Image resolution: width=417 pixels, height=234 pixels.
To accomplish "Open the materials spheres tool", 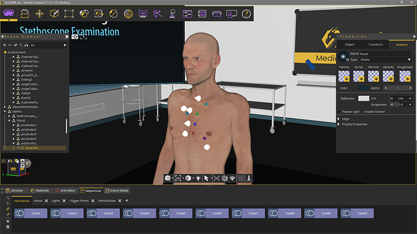I will coord(84,14).
